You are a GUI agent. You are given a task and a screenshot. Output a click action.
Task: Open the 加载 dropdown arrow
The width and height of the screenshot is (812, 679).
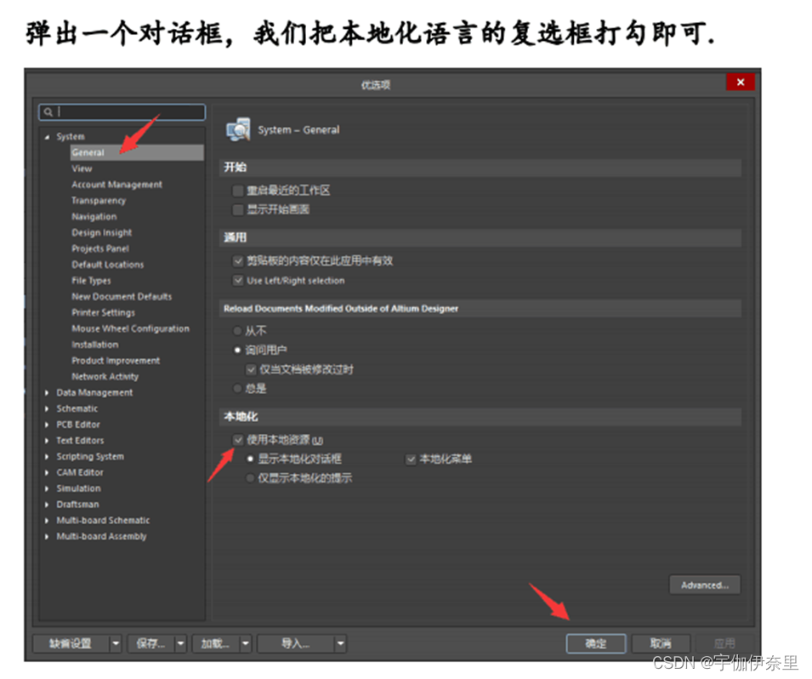coord(246,644)
